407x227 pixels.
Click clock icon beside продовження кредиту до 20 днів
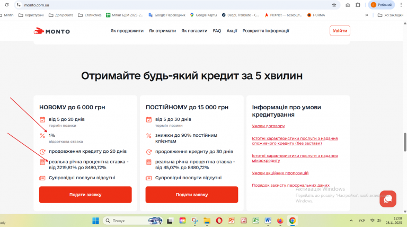(42, 152)
